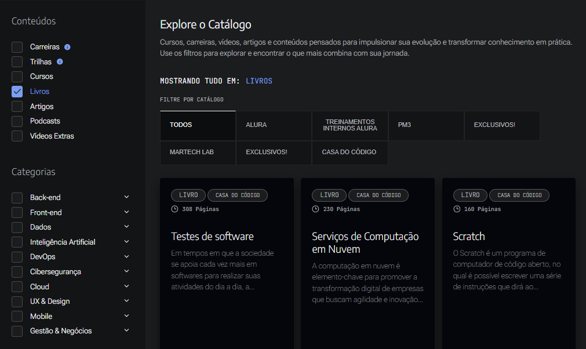Switch to the MARTECH LAB tab
This screenshot has width=586, height=349.
[x=198, y=152]
